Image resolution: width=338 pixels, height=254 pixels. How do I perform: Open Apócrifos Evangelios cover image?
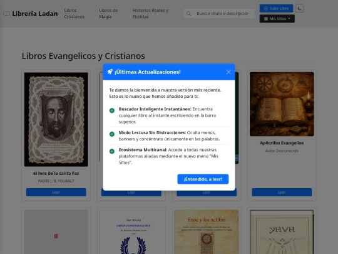click(x=282, y=104)
